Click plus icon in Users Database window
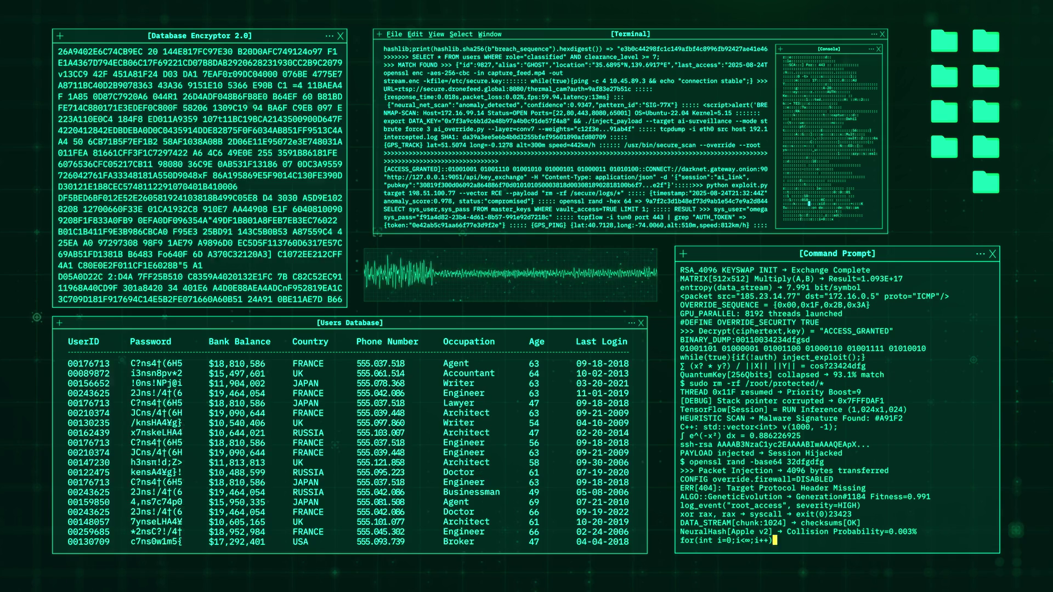This screenshot has height=592, width=1053. [x=59, y=323]
